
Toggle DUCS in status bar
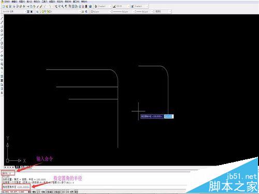click(x=63, y=192)
